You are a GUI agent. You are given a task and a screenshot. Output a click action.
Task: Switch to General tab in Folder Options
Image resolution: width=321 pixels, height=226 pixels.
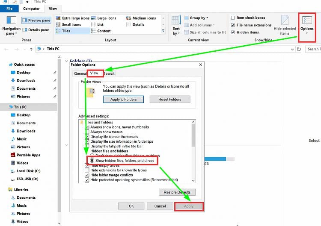tap(80, 73)
